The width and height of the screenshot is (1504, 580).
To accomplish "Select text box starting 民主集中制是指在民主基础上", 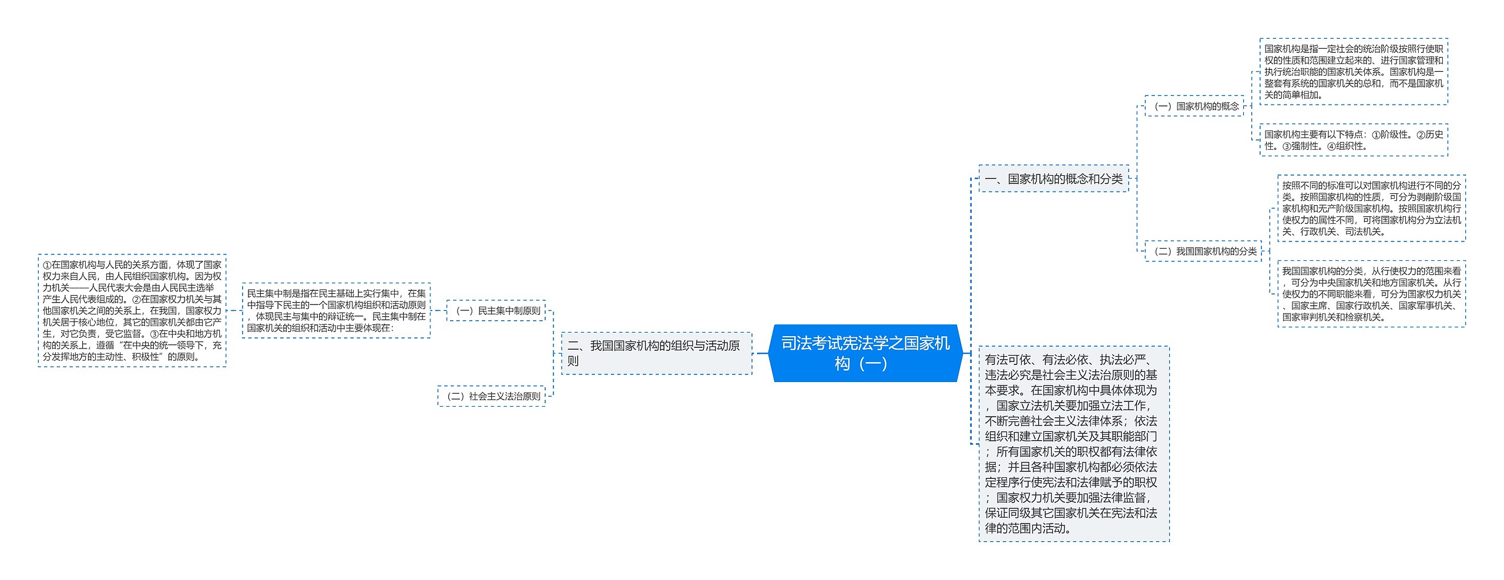I will point(336,310).
